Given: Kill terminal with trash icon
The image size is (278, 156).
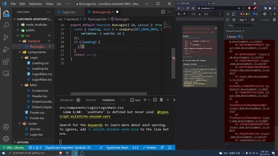Looking at the screenshot, I should (161, 100).
